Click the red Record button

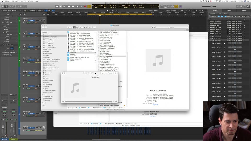(85, 7)
